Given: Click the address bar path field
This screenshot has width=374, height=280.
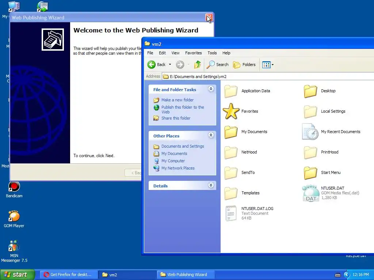Looking at the screenshot, I should (x=268, y=77).
